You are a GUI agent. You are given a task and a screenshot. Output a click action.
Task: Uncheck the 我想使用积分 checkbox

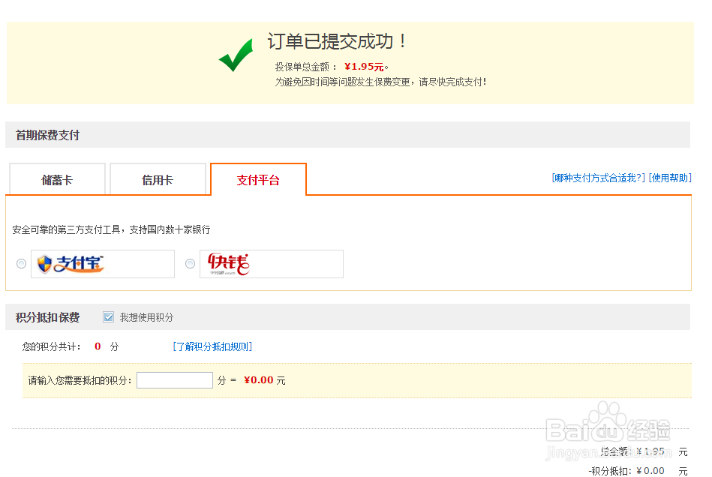click(108, 316)
